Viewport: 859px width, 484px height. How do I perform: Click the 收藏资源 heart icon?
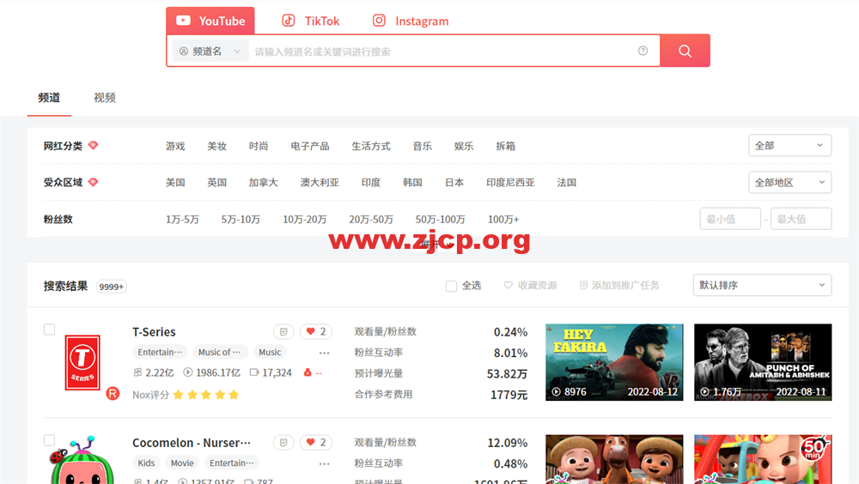point(509,285)
